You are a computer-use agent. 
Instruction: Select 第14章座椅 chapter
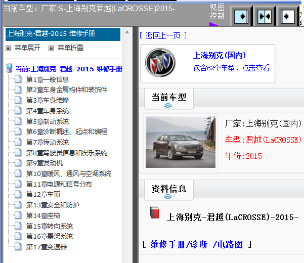click(43, 215)
